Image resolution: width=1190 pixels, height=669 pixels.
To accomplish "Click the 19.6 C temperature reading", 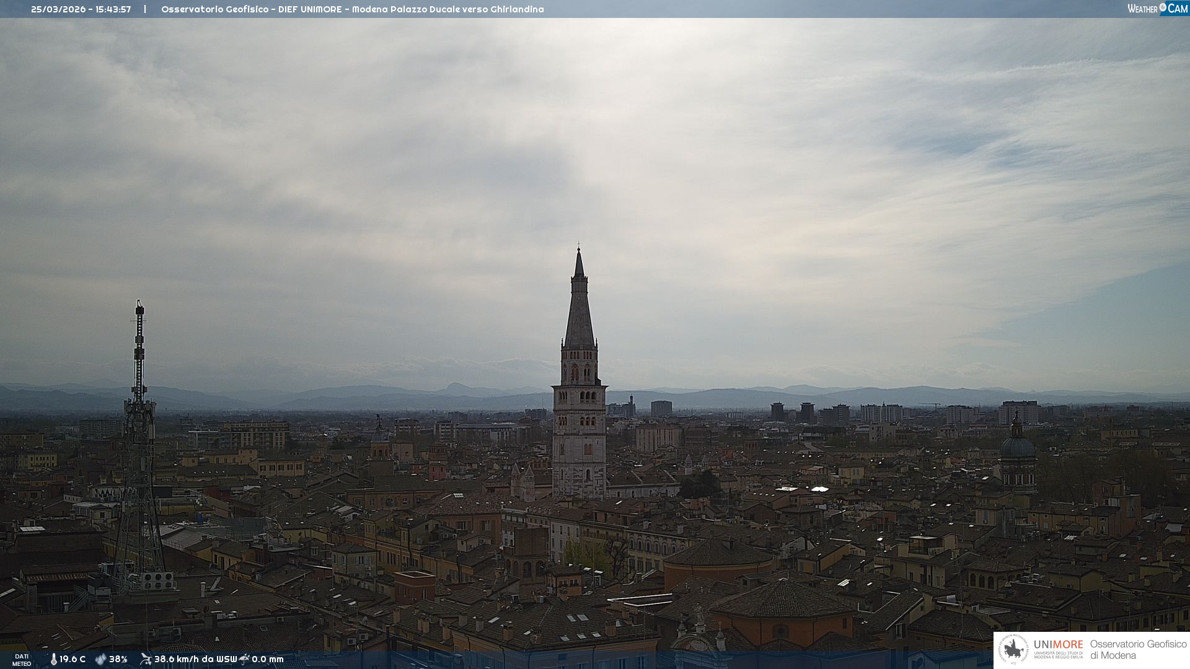I will coord(73,659).
